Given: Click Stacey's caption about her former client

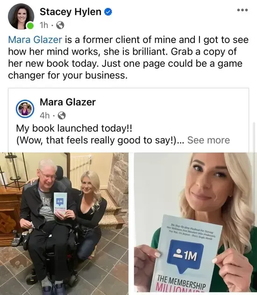Looking at the screenshot, I should pos(128,58).
